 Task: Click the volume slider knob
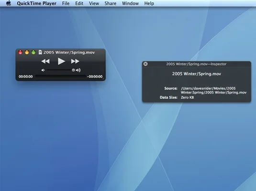pos(73,70)
